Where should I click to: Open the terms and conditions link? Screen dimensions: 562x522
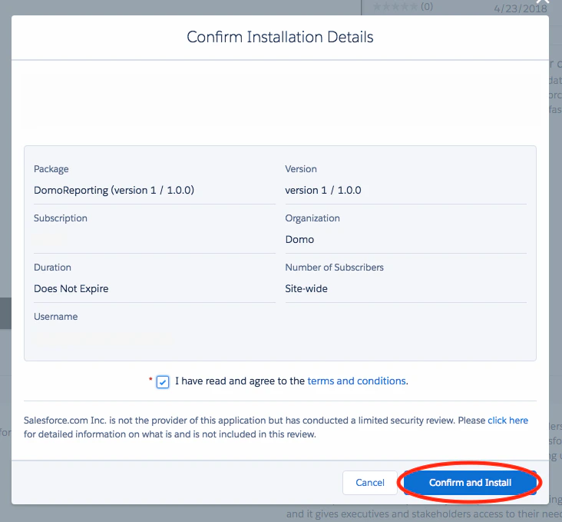(x=357, y=381)
